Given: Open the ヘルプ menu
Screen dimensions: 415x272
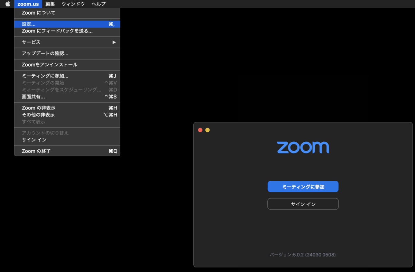Looking at the screenshot, I should [99, 4].
